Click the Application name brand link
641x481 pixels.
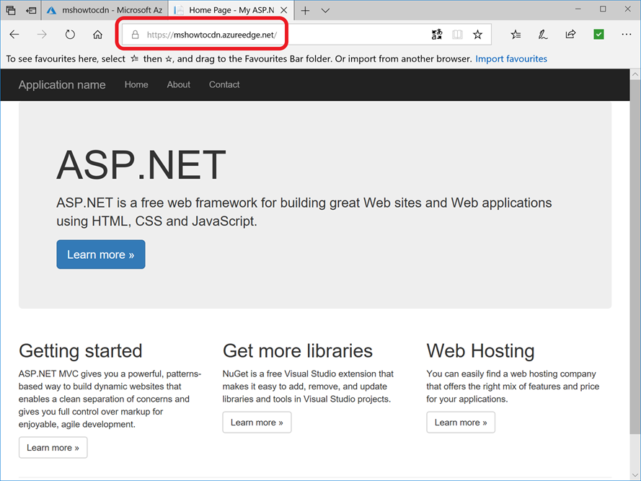(62, 84)
